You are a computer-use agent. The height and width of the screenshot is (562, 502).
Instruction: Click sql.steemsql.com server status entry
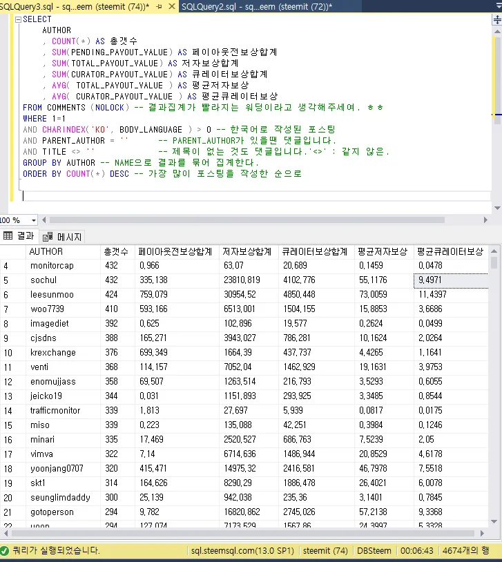pyautogui.click(x=242, y=551)
